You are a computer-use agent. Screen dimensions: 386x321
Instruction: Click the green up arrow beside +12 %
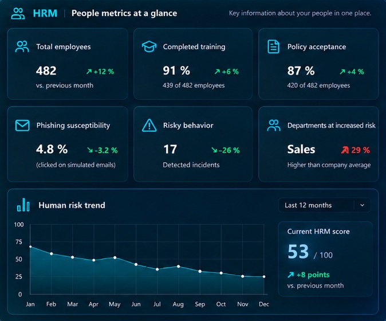pyautogui.click(x=89, y=72)
